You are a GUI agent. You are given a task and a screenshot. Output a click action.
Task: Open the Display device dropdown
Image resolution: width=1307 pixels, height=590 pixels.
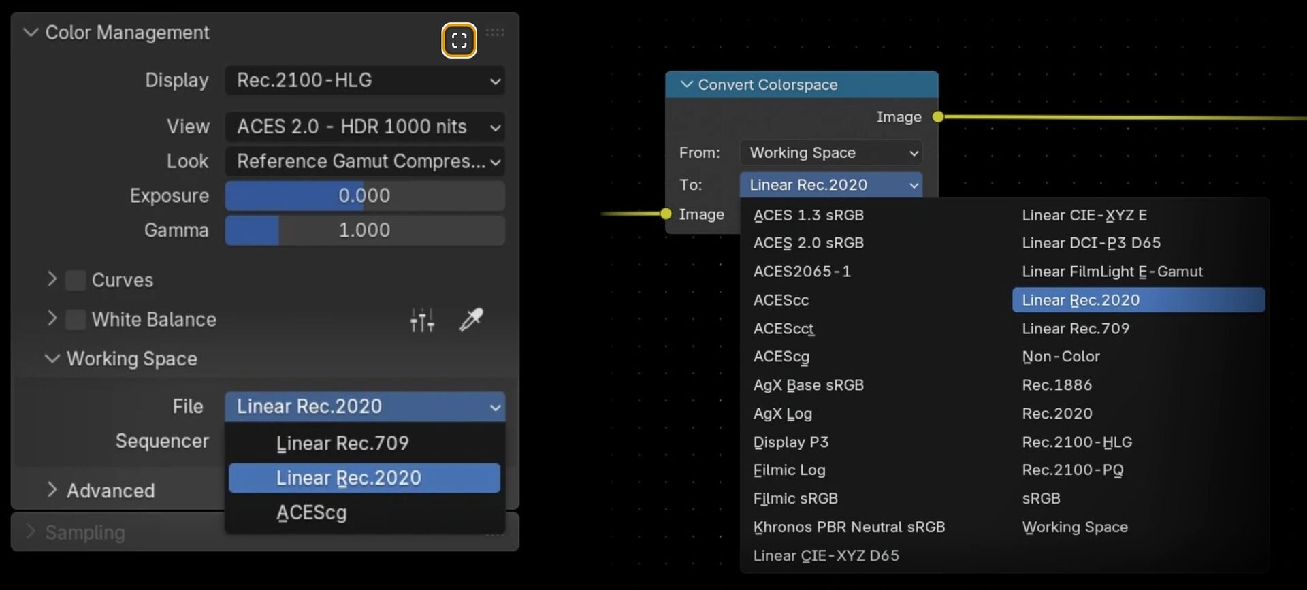tap(365, 80)
